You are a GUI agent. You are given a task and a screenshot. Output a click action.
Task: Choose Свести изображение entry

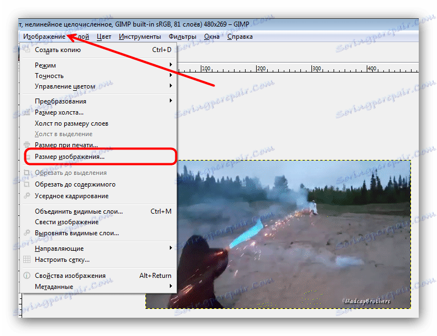tap(98, 222)
